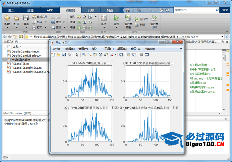Open the Go To (转至) dropdown

[x=64, y=22]
